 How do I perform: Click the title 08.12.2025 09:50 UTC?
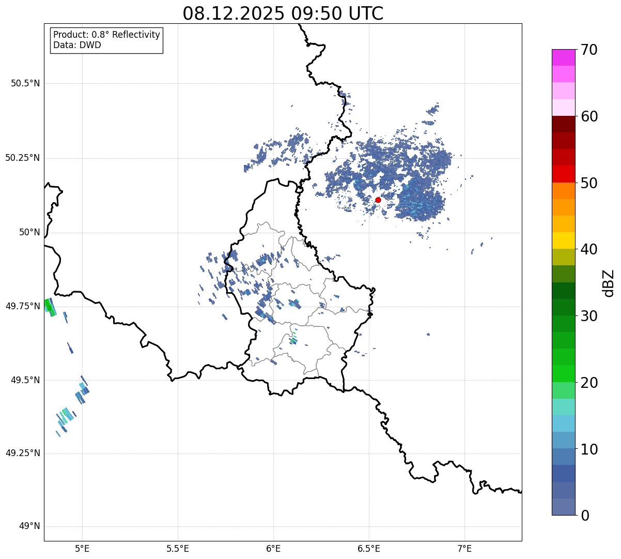tap(283, 13)
